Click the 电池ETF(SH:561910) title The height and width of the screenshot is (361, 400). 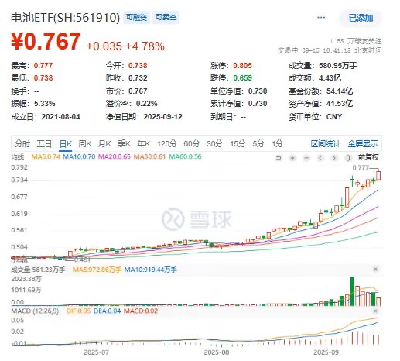pos(66,18)
